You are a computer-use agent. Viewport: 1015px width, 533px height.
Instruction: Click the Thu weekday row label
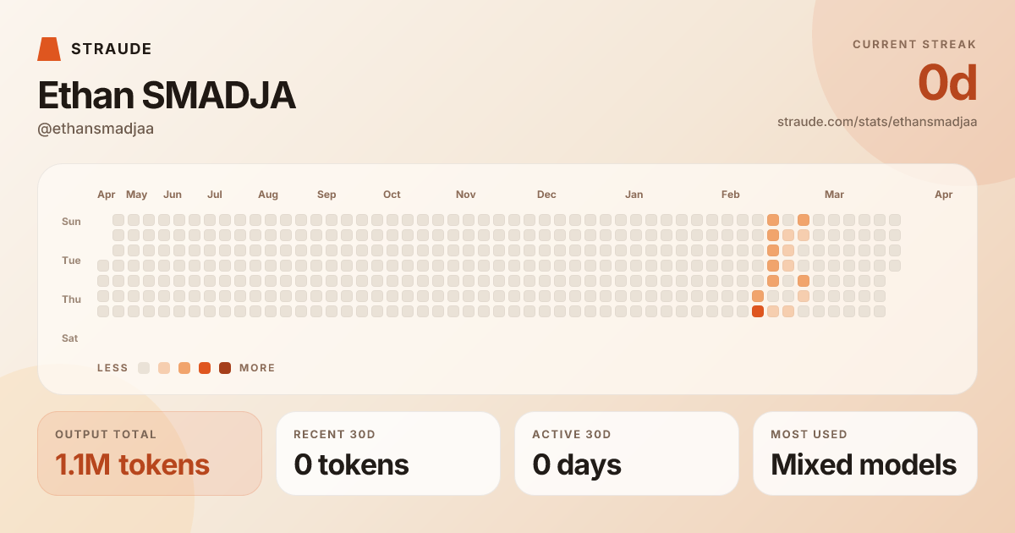tap(71, 299)
